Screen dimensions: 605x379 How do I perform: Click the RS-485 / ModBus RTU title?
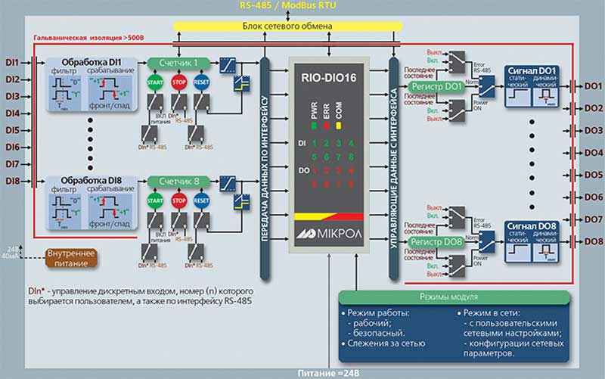(x=288, y=5)
